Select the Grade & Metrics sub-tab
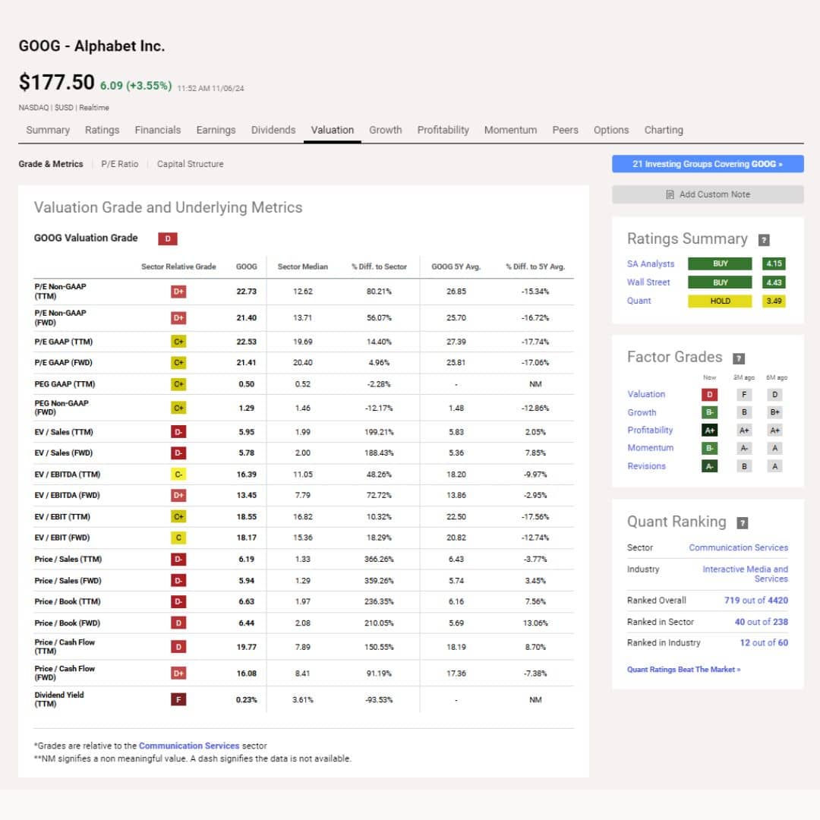The height and width of the screenshot is (820, 820). pyautogui.click(x=51, y=164)
